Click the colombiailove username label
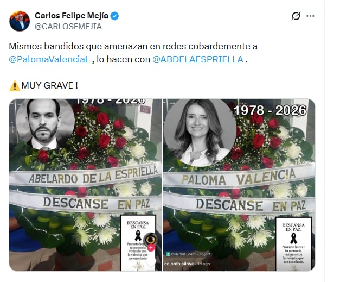Screen dimensions: 340x282 click(179, 264)
